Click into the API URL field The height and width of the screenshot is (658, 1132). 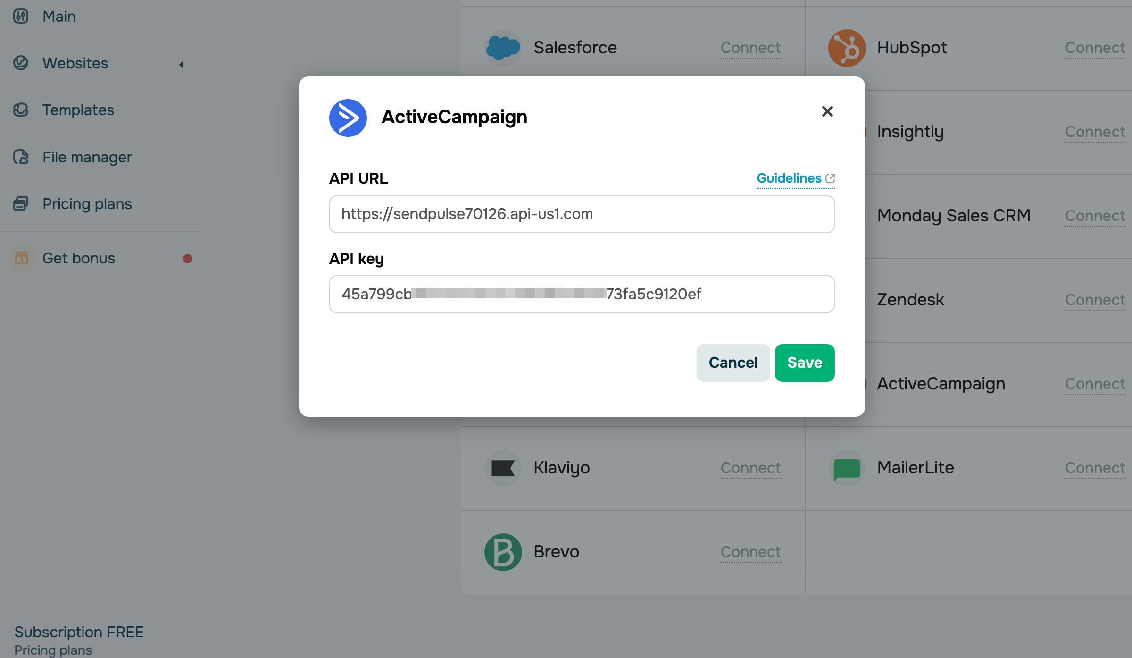tap(582, 214)
